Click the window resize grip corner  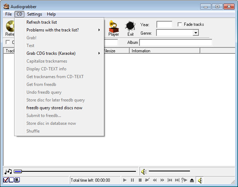click(233, 182)
